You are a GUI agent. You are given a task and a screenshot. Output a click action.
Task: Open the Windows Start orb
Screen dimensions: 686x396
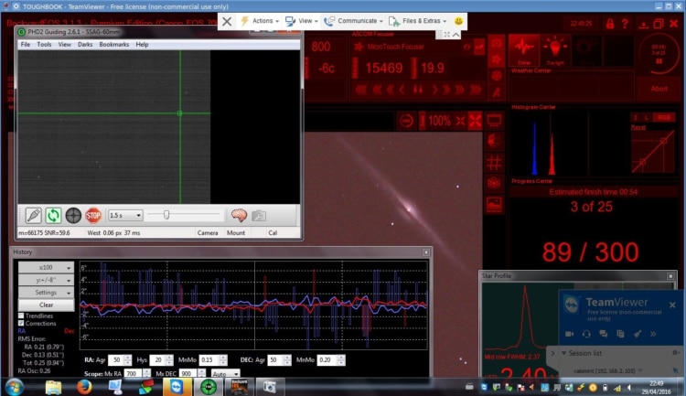pyautogui.click(x=14, y=387)
